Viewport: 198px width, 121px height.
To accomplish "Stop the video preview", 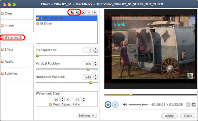I will tap(115, 105).
